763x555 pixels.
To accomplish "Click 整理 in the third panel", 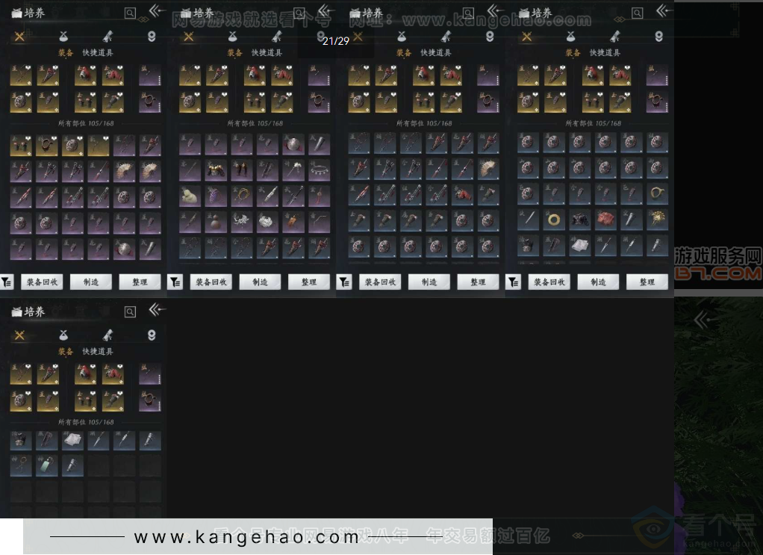I will [x=478, y=282].
